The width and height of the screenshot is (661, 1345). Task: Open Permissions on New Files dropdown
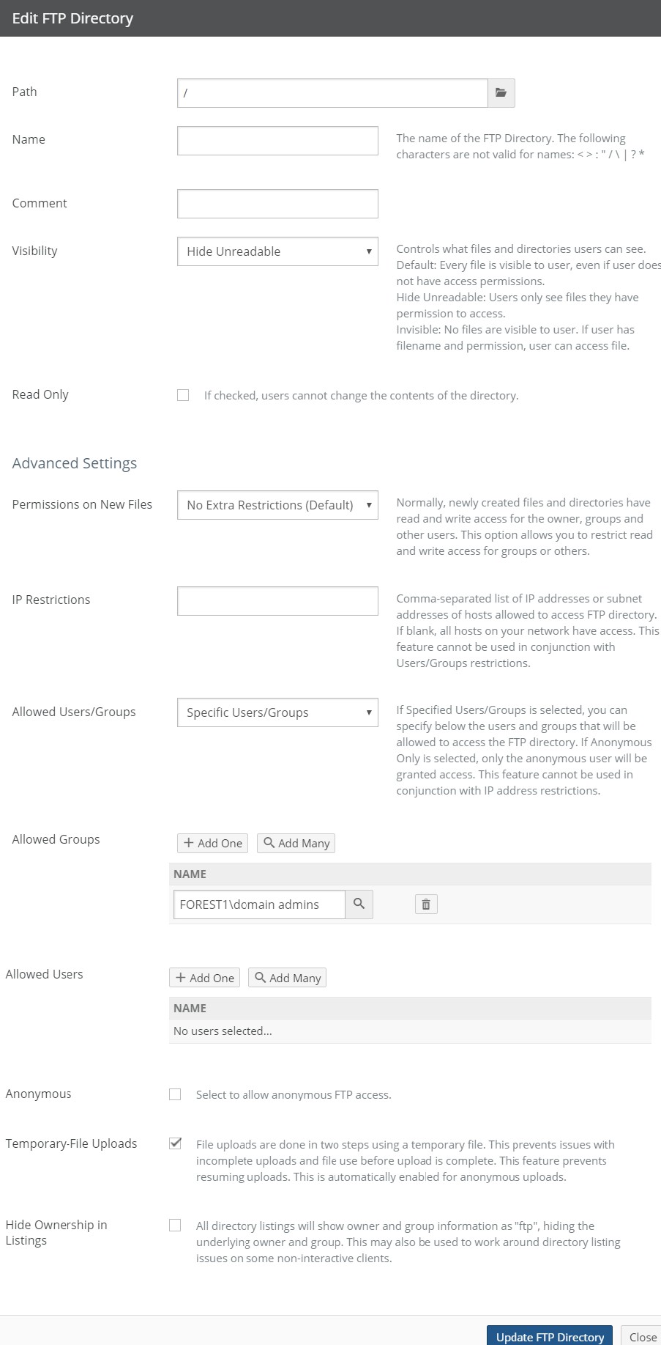277,505
